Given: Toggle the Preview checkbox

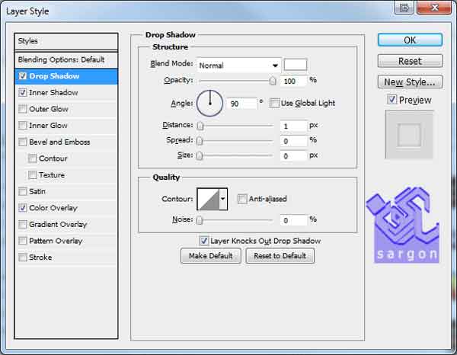Looking at the screenshot, I should [x=392, y=100].
